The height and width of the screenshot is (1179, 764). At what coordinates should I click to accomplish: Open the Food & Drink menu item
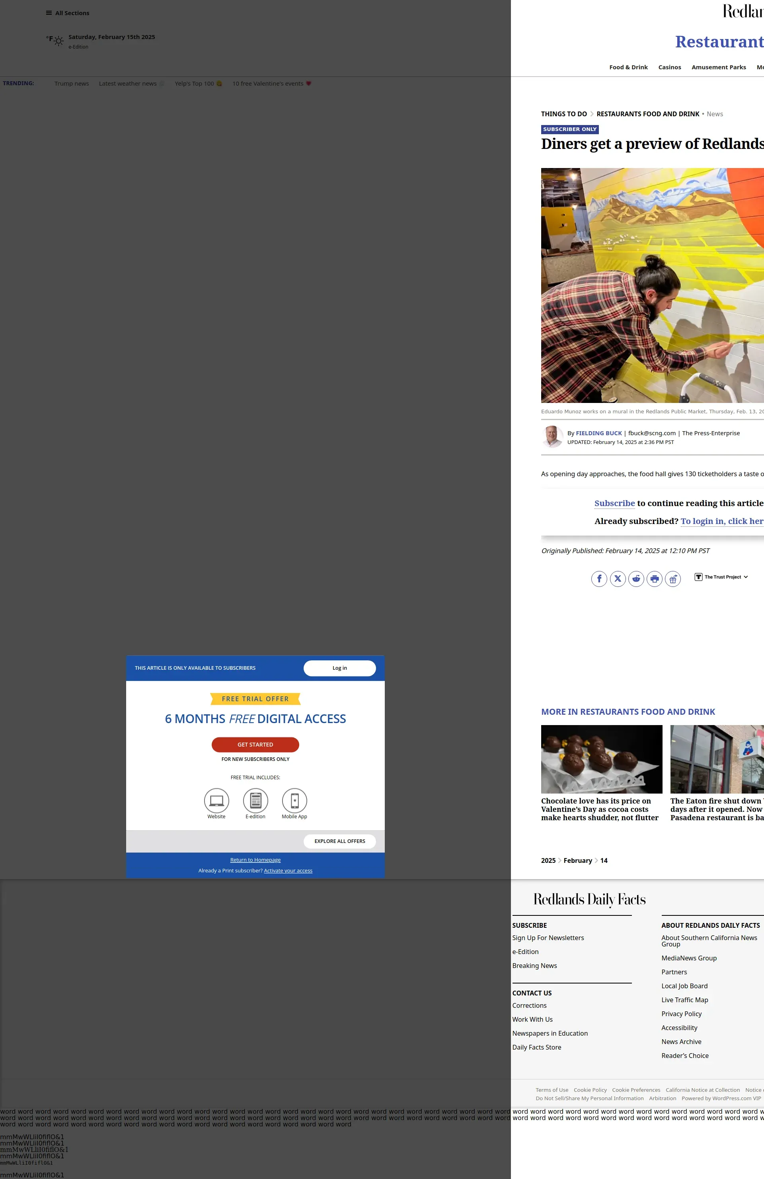(x=628, y=67)
